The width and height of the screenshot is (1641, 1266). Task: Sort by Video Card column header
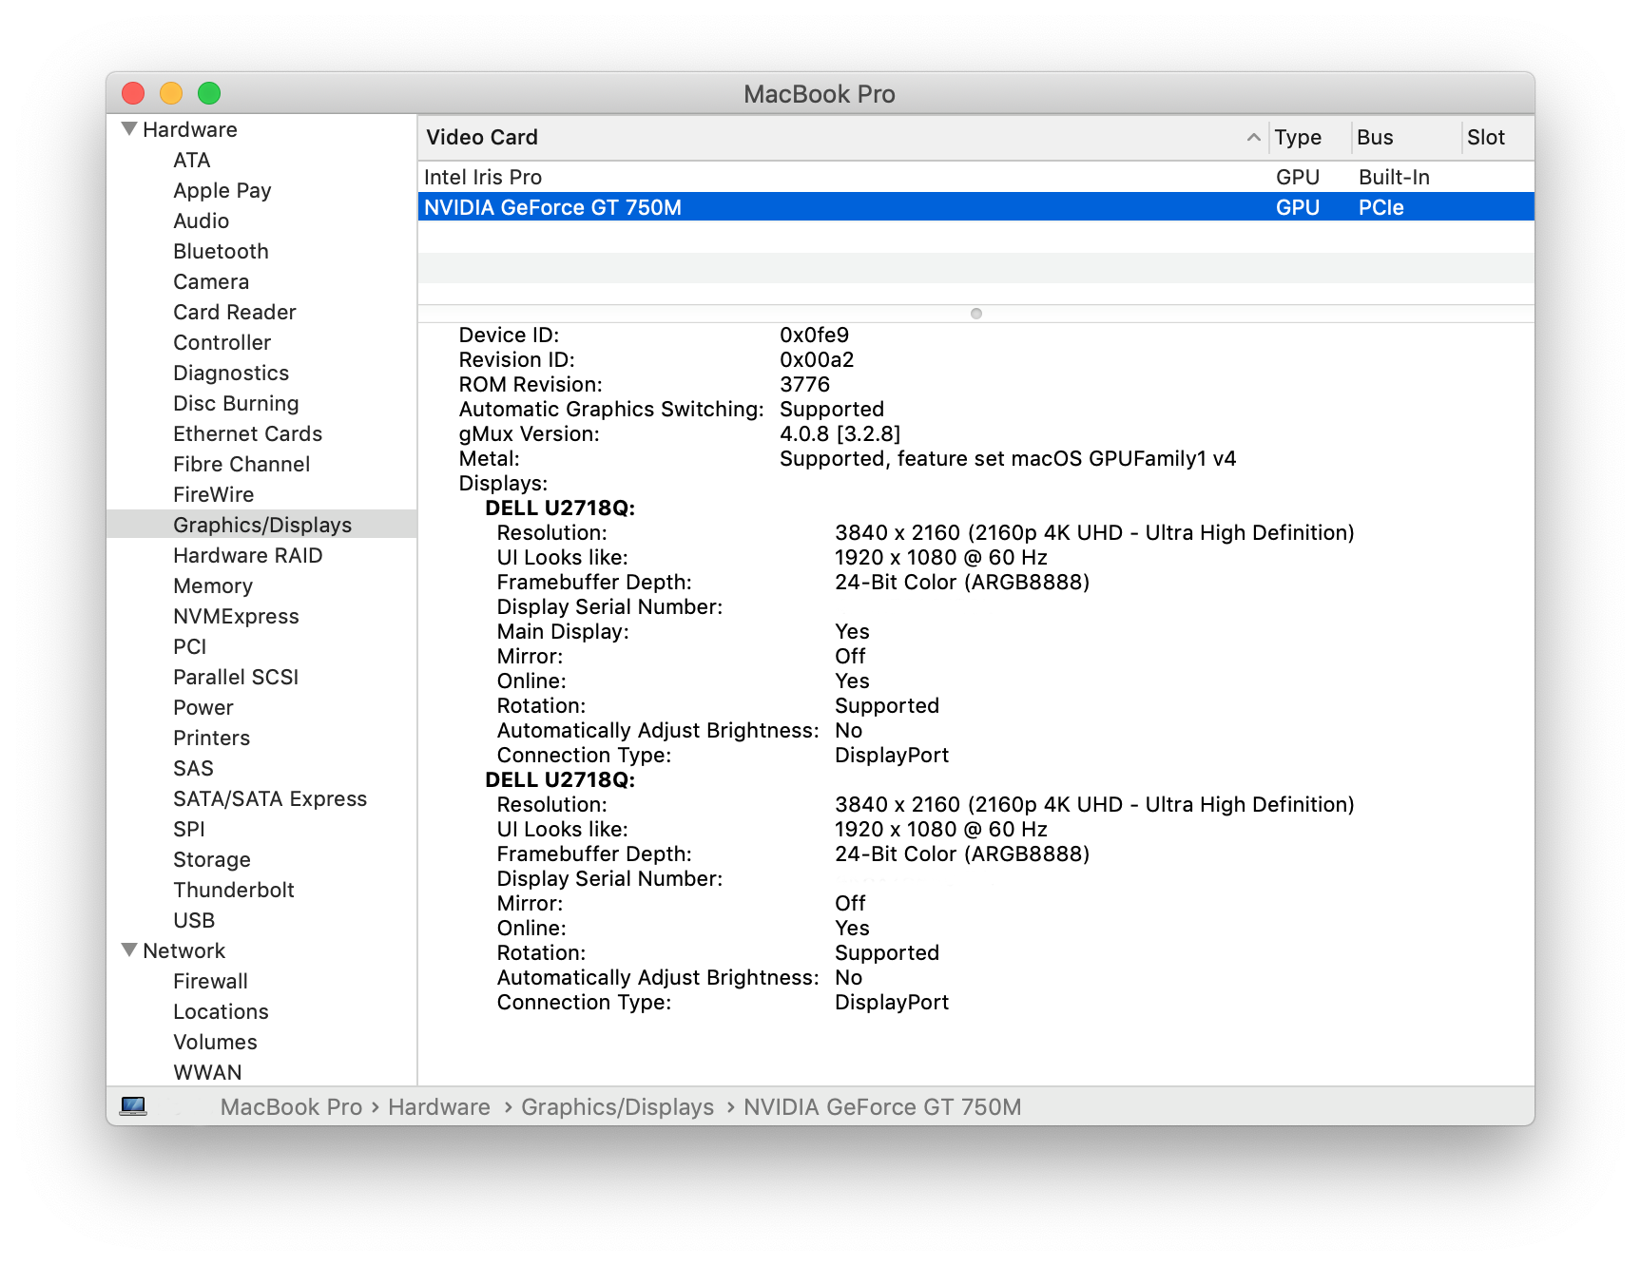pyautogui.click(x=842, y=138)
